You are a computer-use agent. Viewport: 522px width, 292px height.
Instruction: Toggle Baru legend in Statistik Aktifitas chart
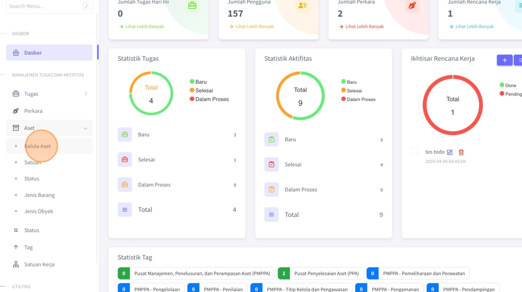pos(349,82)
